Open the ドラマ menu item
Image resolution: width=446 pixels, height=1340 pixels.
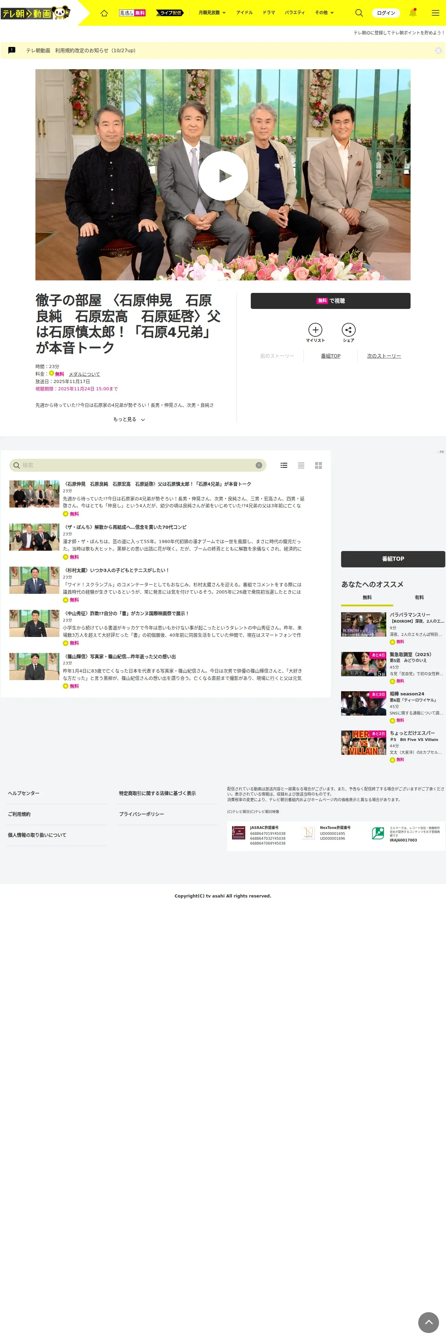(269, 13)
